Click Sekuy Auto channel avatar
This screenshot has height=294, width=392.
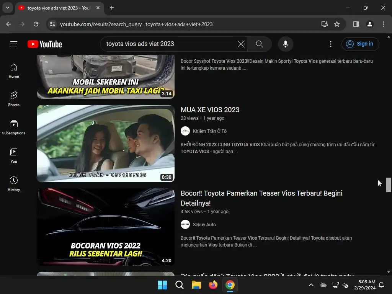pyautogui.click(x=185, y=224)
